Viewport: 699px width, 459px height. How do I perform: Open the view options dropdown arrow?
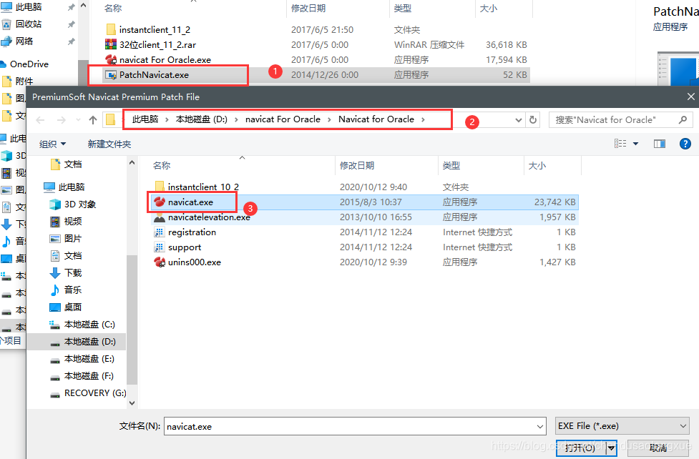(636, 144)
